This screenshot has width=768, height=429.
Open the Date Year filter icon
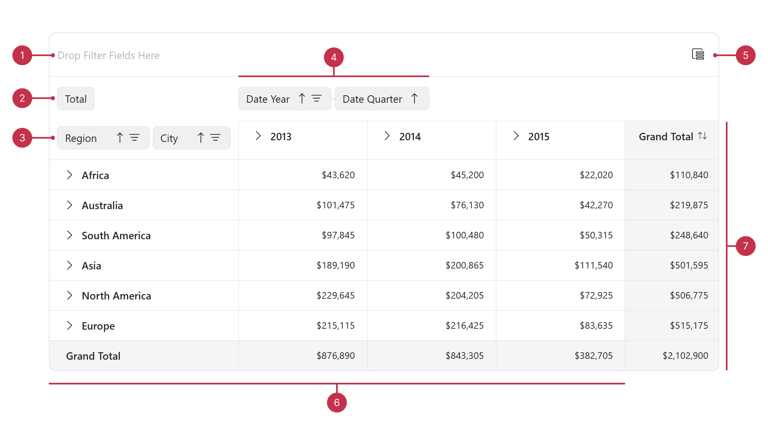pyautogui.click(x=317, y=99)
